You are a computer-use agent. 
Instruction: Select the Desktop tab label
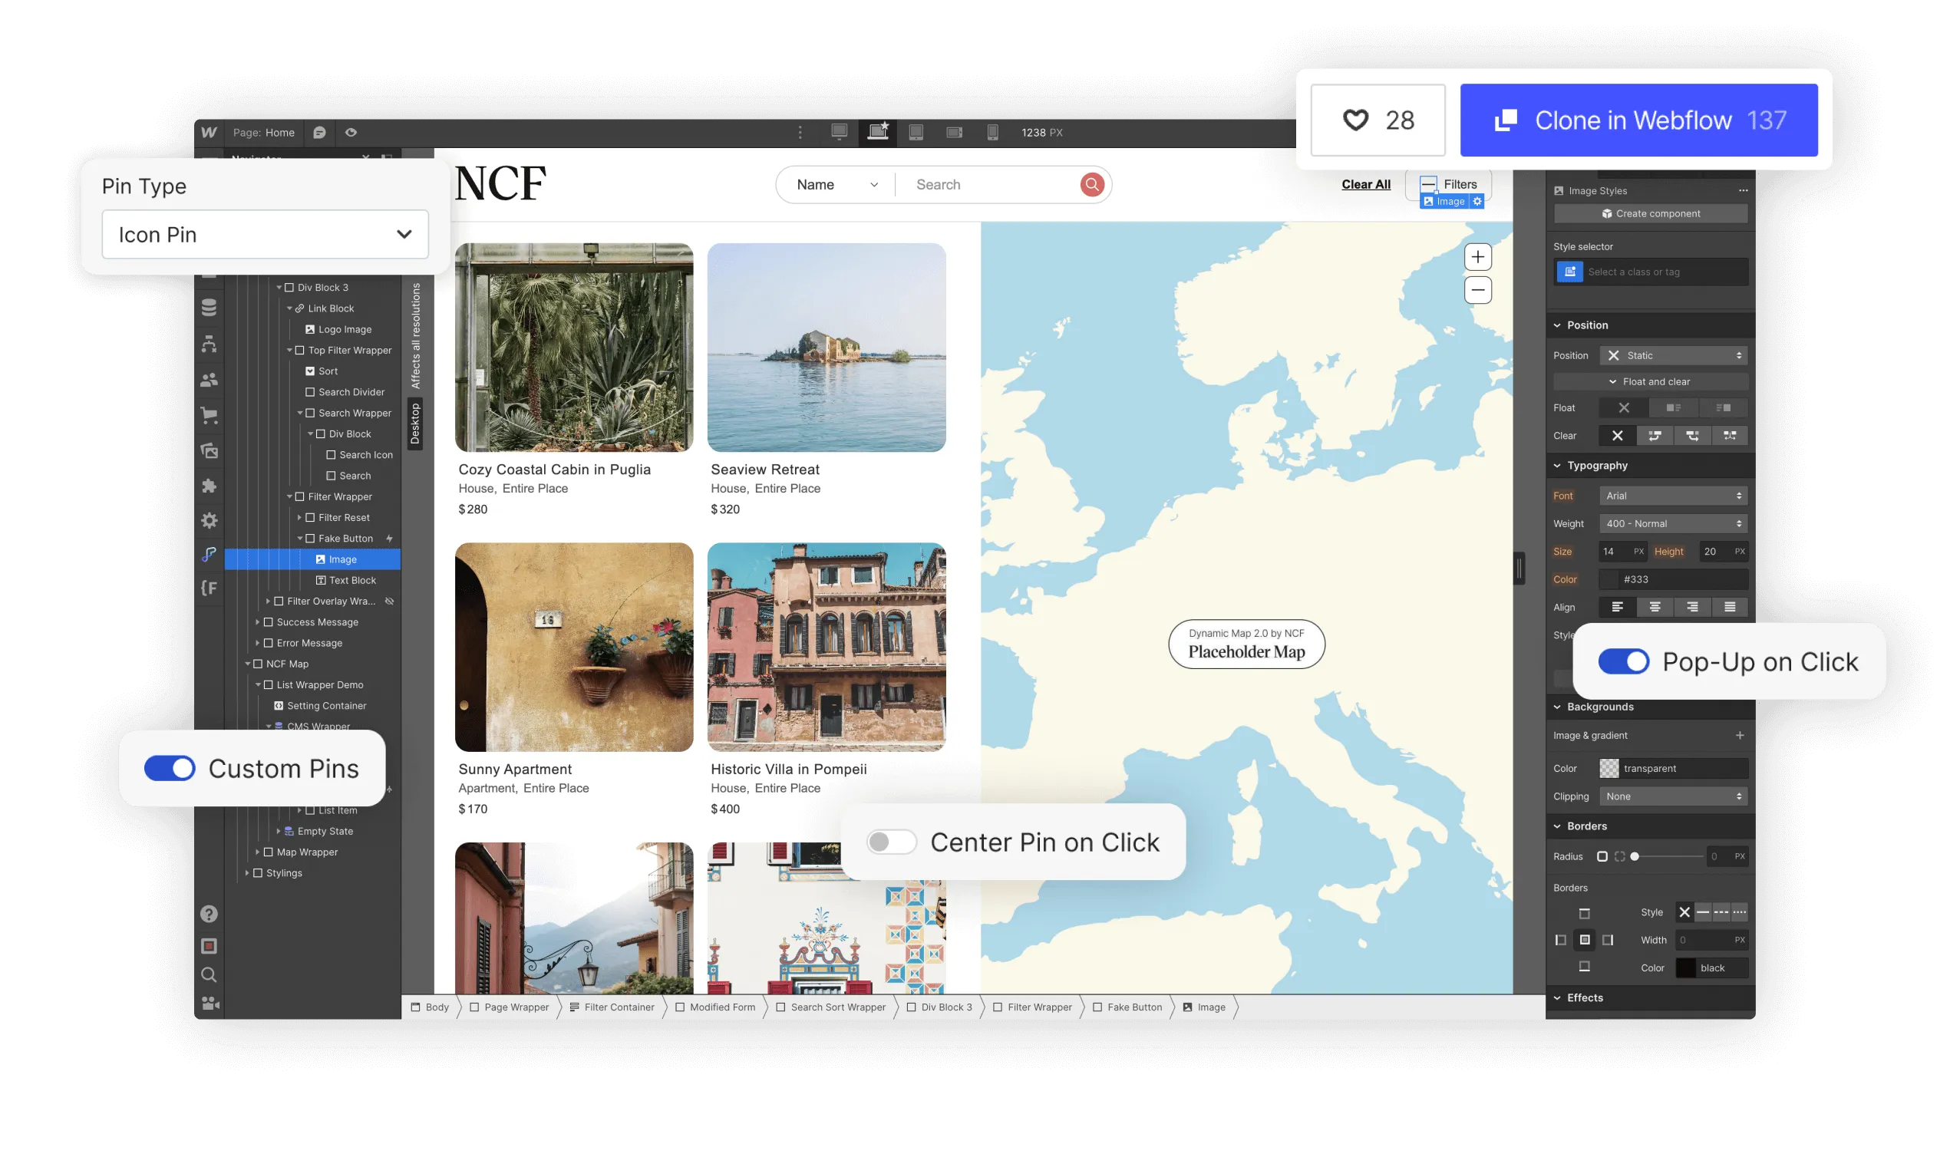pyautogui.click(x=415, y=424)
